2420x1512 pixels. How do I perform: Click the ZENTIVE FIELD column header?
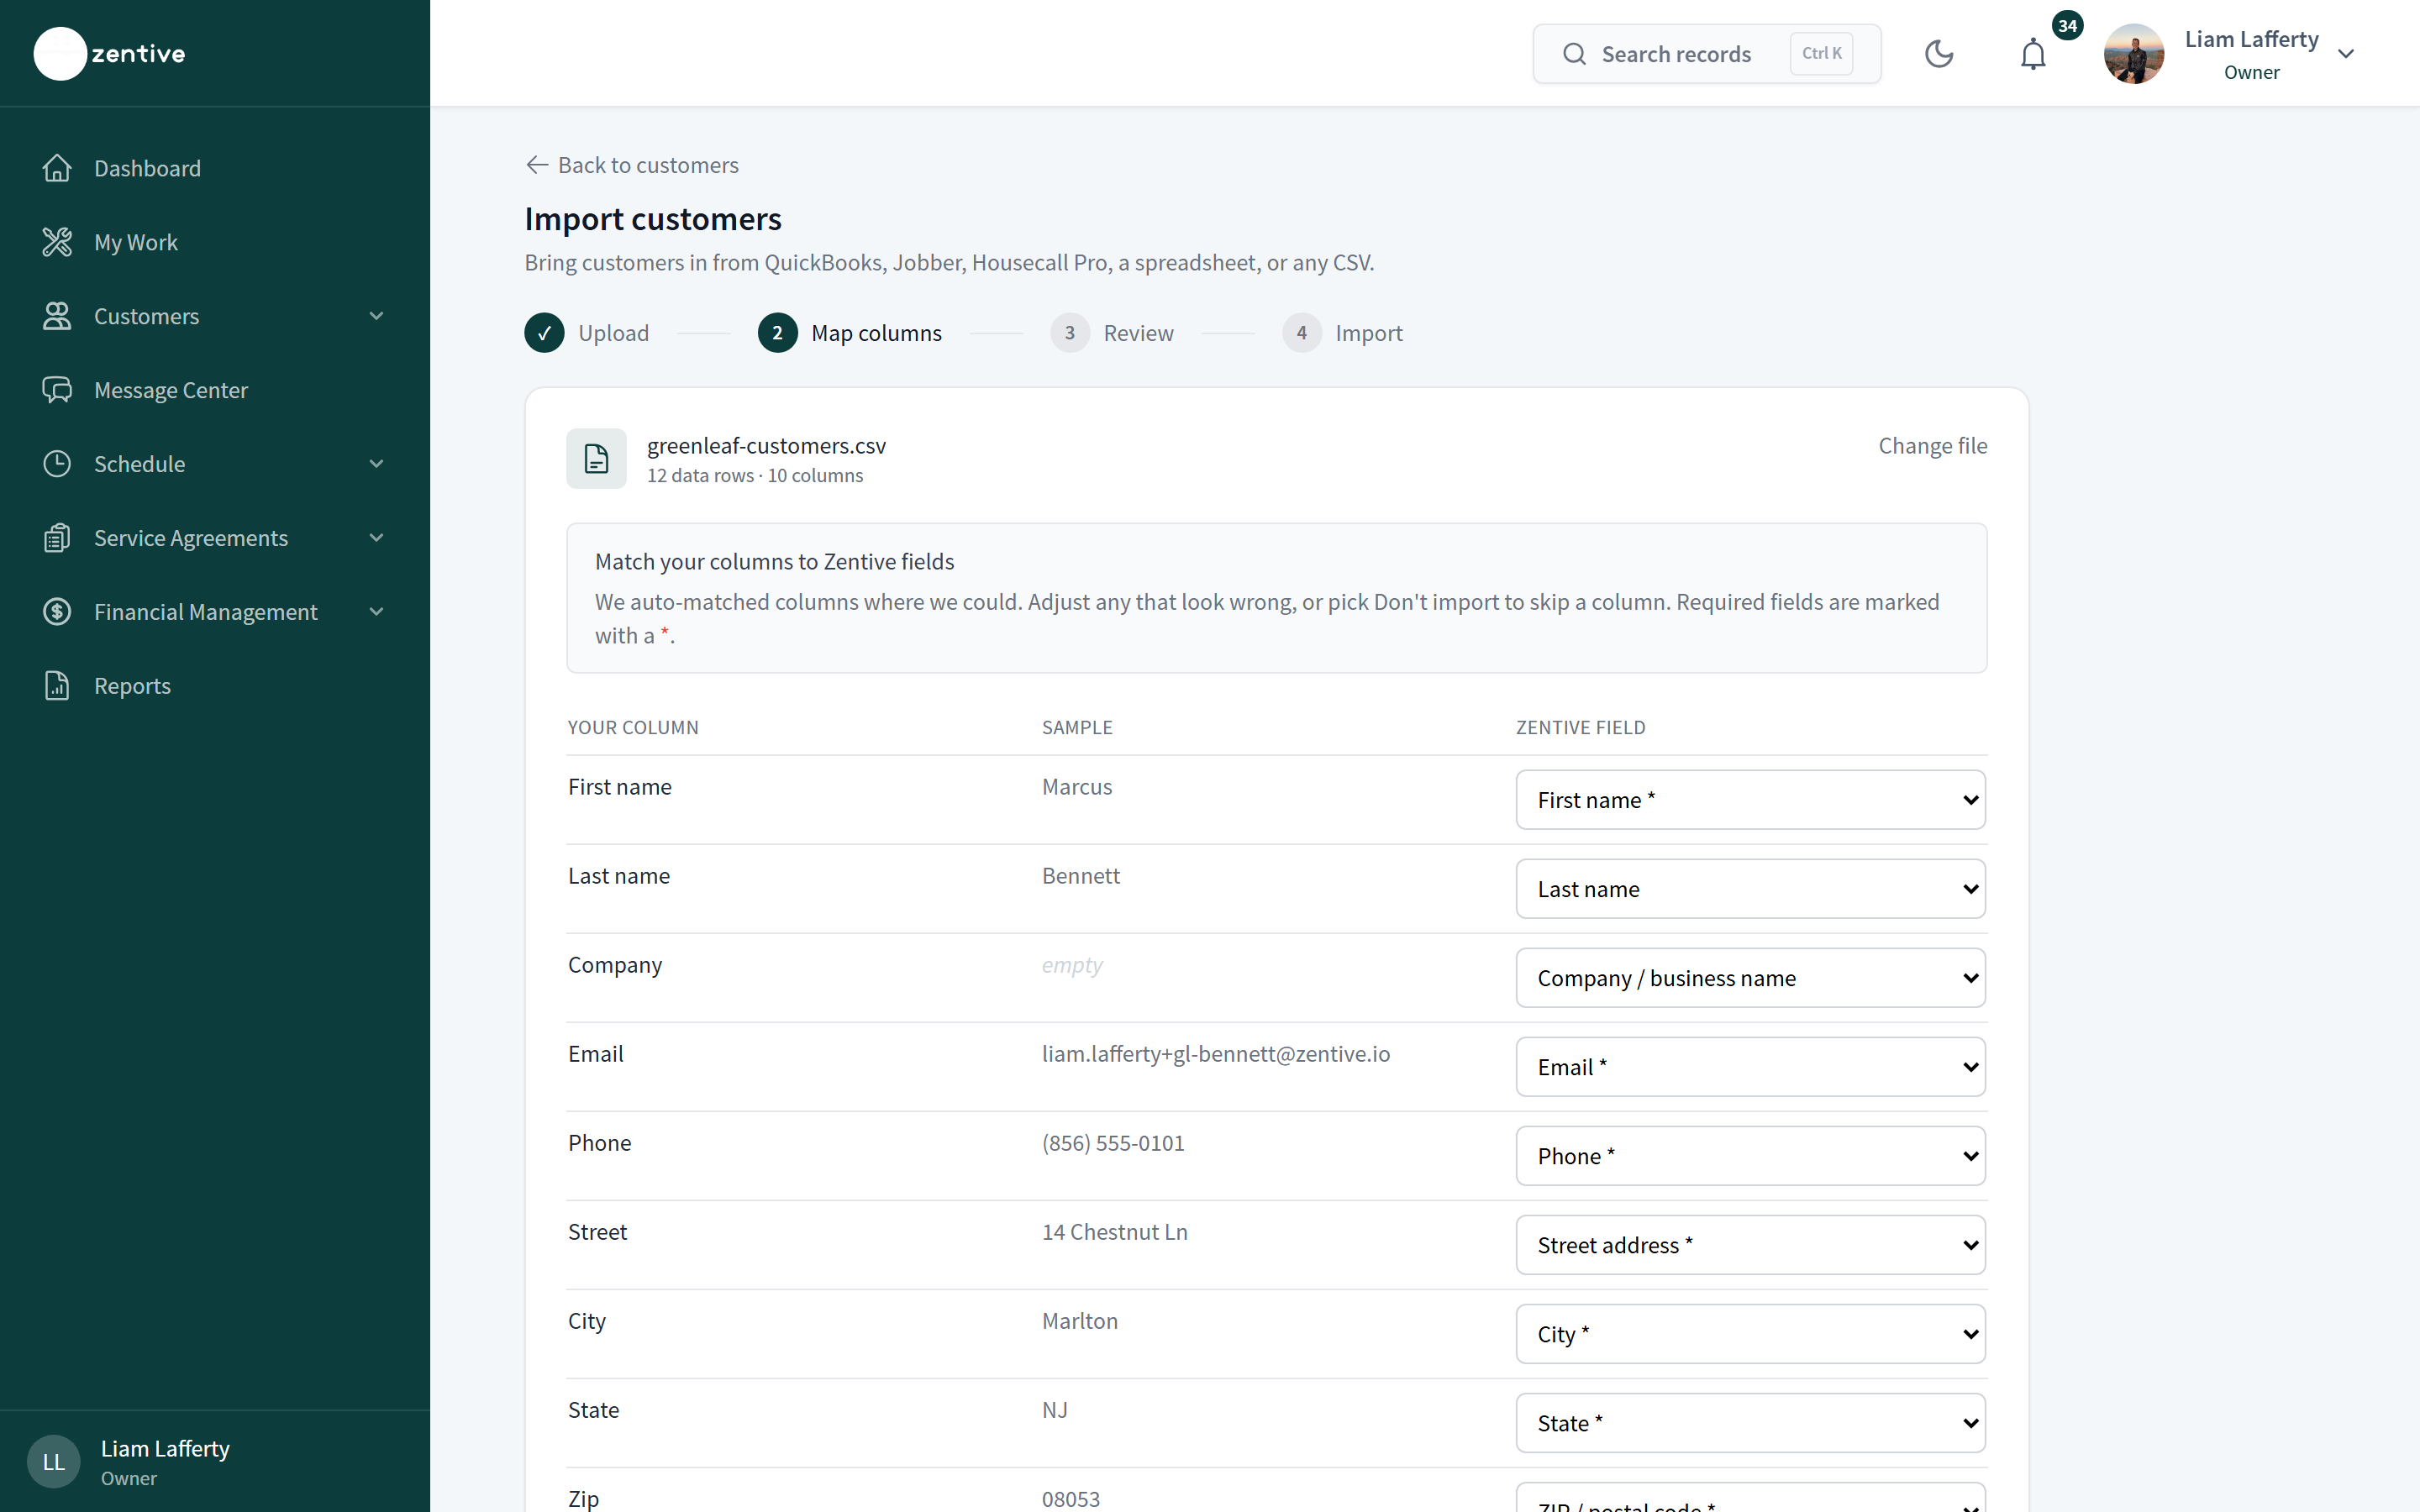(1580, 727)
